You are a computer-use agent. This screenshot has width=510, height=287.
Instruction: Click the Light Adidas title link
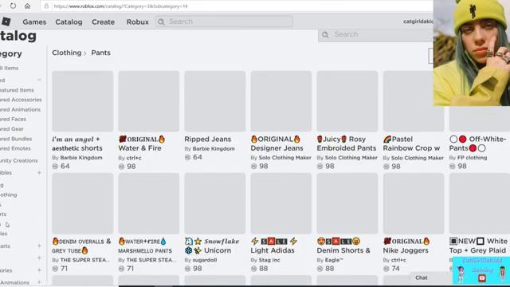point(275,246)
